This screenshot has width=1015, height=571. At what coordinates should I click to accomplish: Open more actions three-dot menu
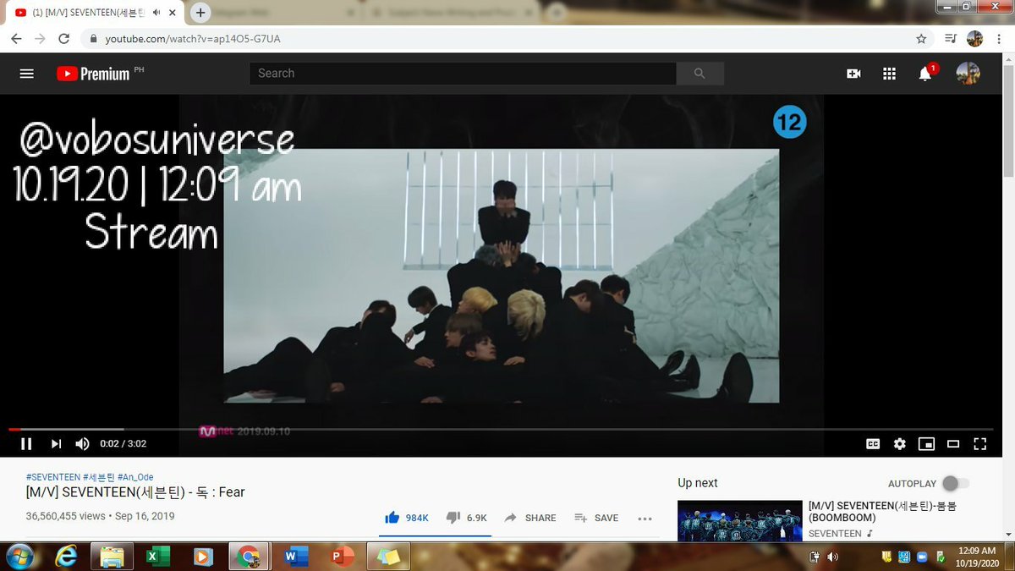pos(645,519)
